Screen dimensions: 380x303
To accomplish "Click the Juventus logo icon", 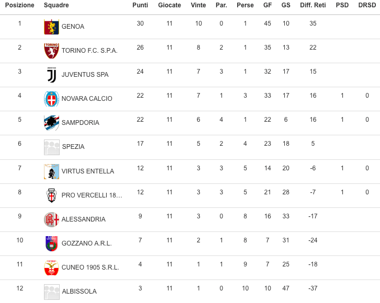I will 51,75.
